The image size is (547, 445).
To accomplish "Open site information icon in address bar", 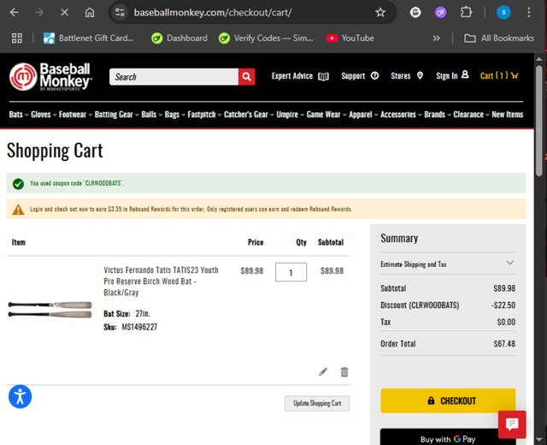I will click(120, 13).
